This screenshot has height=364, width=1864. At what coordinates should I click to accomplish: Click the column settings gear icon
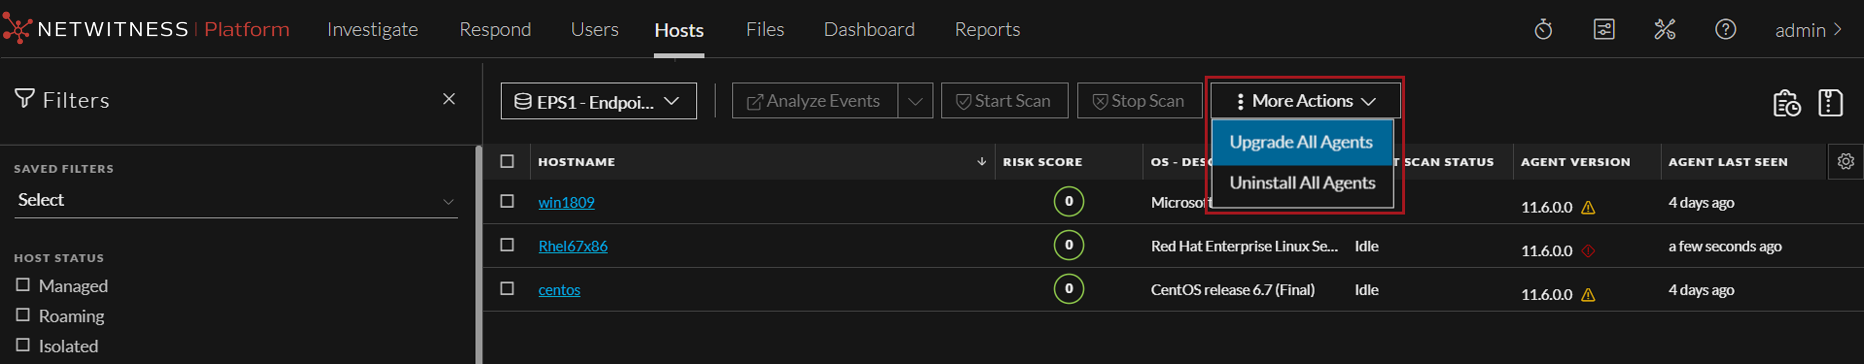1845,161
